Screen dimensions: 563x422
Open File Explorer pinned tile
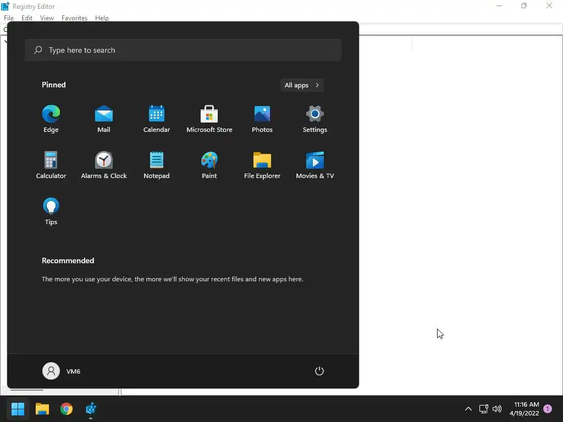(262, 165)
